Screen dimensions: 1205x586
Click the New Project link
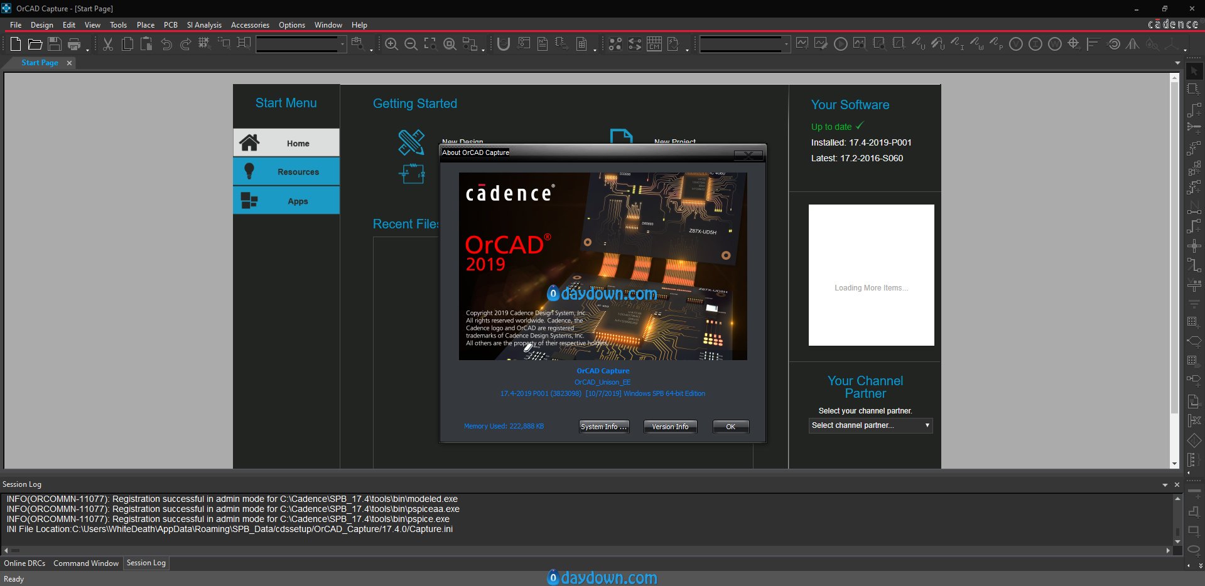tap(674, 142)
